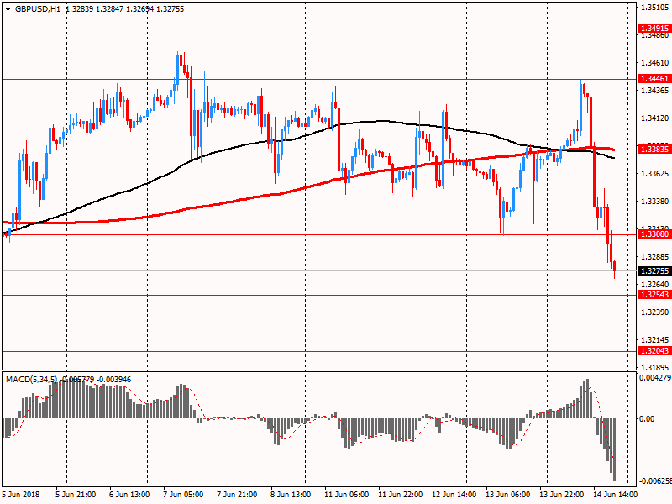The width and height of the screenshot is (672, 504).
Task: Click the 1.35105 top price scale value
Action: [x=654, y=7]
